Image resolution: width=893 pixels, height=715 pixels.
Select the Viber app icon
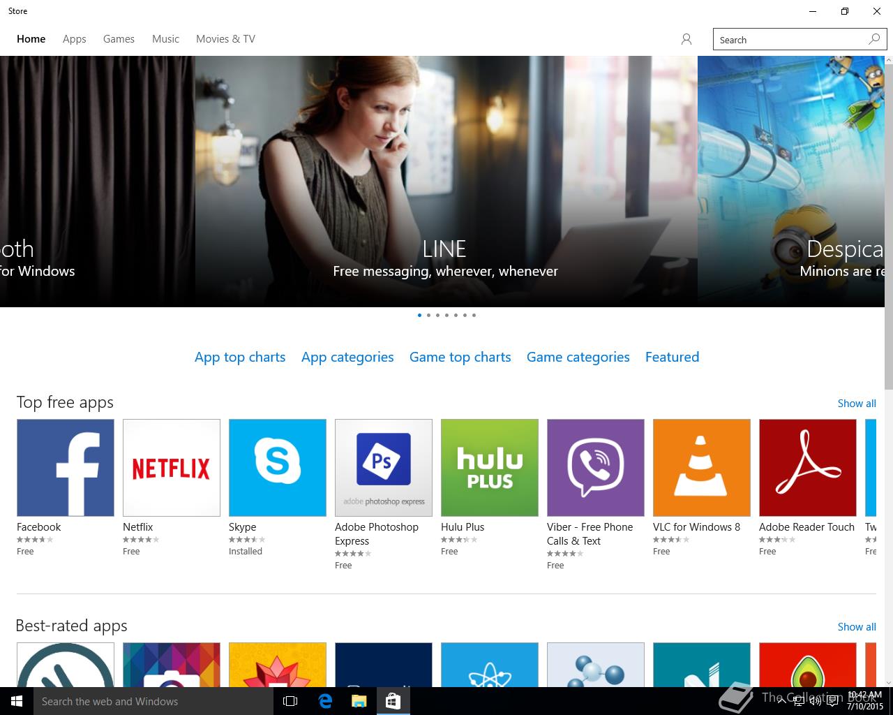[596, 468]
